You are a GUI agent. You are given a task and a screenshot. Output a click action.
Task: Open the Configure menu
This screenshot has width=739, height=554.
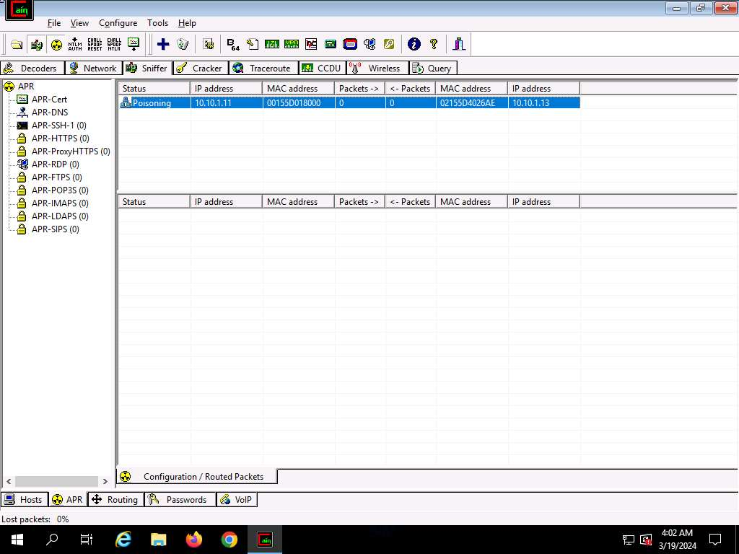tap(118, 23)
